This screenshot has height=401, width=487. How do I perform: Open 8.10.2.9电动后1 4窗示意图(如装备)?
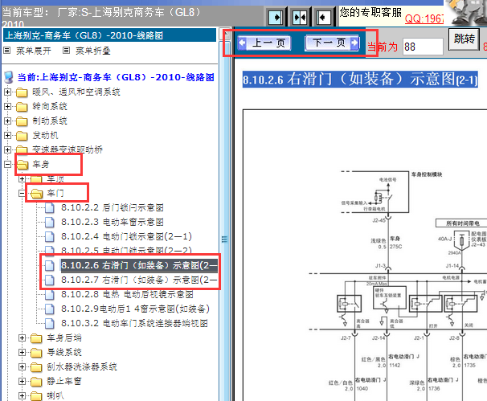coord(136,309)
